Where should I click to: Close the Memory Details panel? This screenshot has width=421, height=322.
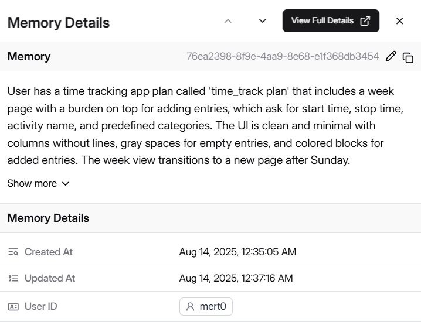click(x=399, y=21)
